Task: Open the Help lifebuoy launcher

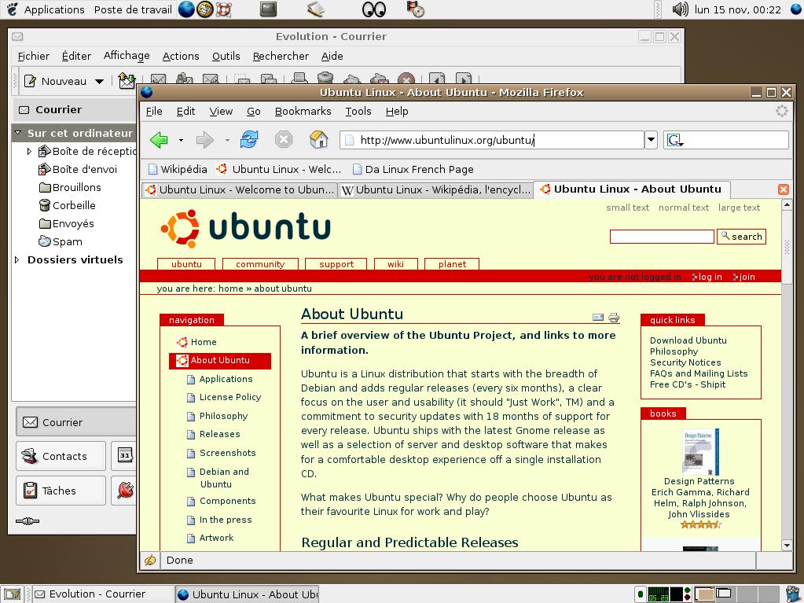Action: (x=223, y=9)
